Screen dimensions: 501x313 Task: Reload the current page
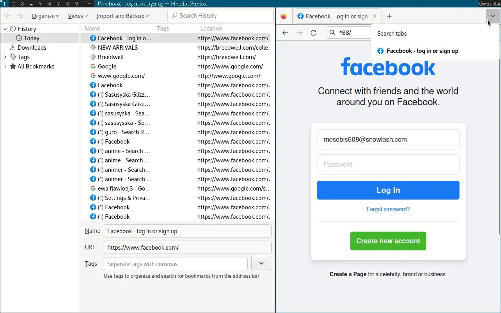[314, 32]
